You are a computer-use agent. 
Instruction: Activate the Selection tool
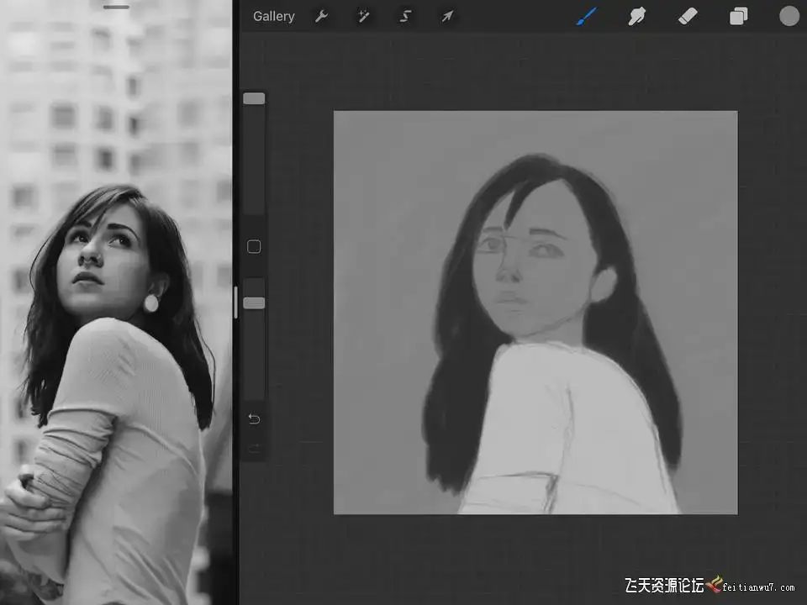pos(405,17)
